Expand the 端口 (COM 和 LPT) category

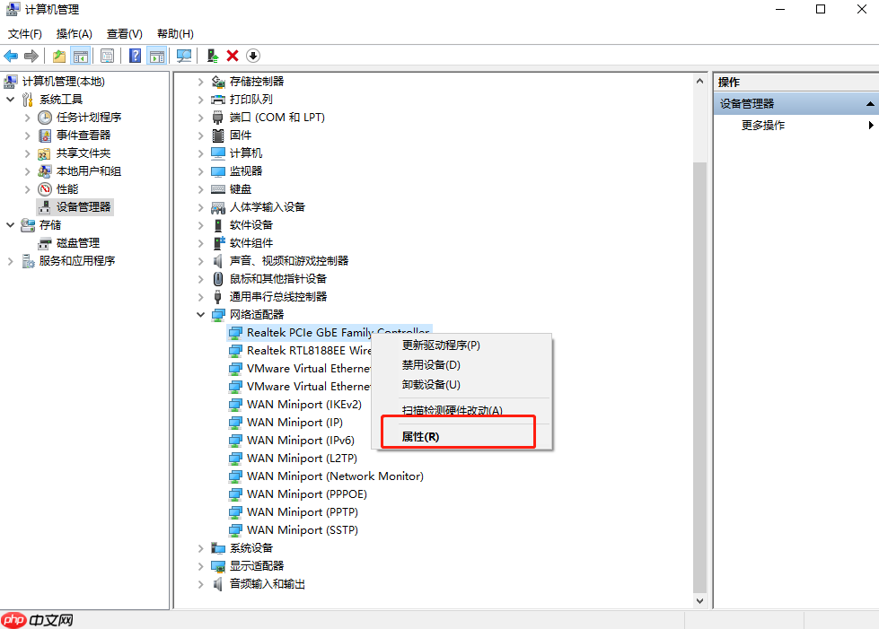pyautogui.click(x=201, y=118)
